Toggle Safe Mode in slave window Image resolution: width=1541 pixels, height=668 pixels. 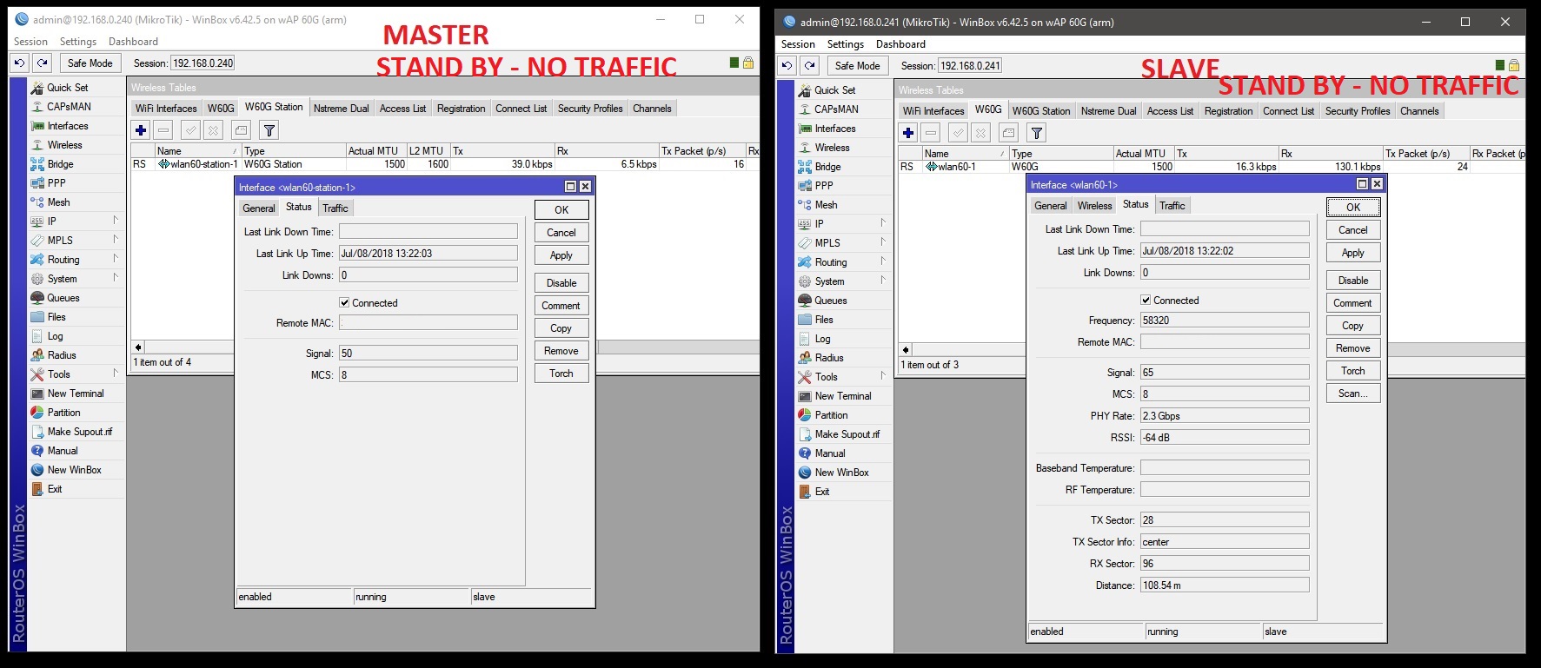point(858,65)
